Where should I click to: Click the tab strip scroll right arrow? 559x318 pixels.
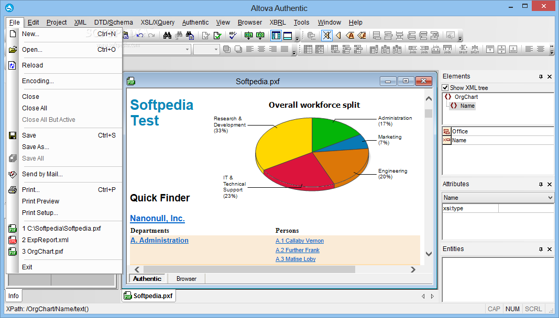pyautogui.click(x=432, y=296)
